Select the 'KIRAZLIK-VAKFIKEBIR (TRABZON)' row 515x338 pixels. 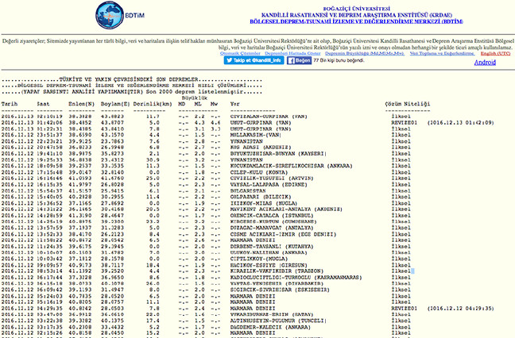pos(206,271)
